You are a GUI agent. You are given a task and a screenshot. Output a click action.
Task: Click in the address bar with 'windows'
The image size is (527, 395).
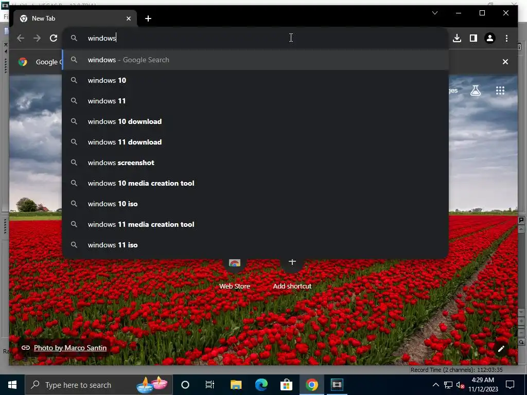coord(255,38)
